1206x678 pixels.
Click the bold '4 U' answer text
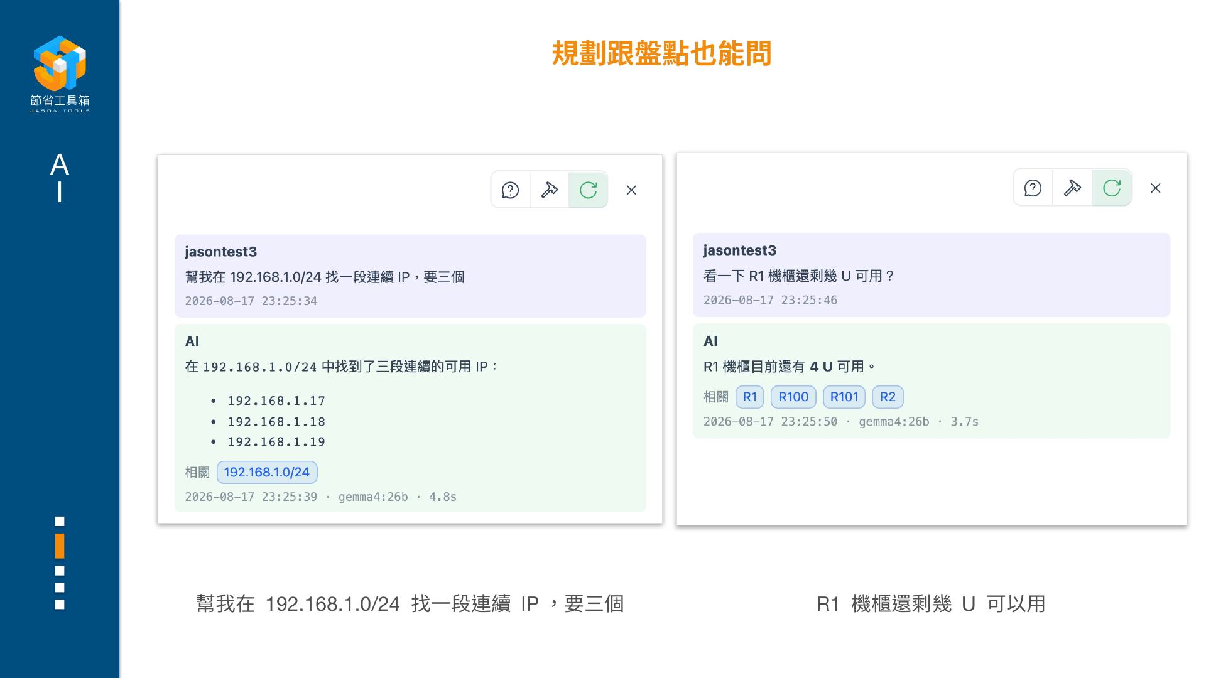coord(821,367)
